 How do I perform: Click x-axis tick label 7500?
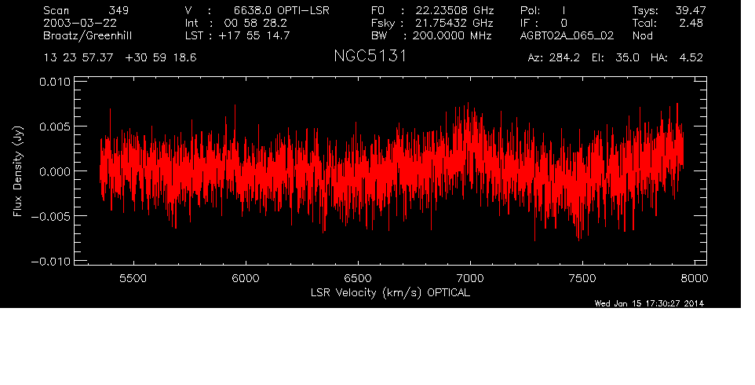click(582, 278)
